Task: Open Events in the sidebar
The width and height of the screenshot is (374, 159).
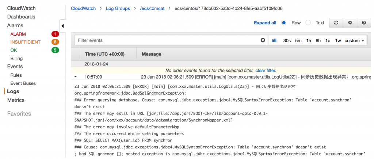Action: point(15,67)
